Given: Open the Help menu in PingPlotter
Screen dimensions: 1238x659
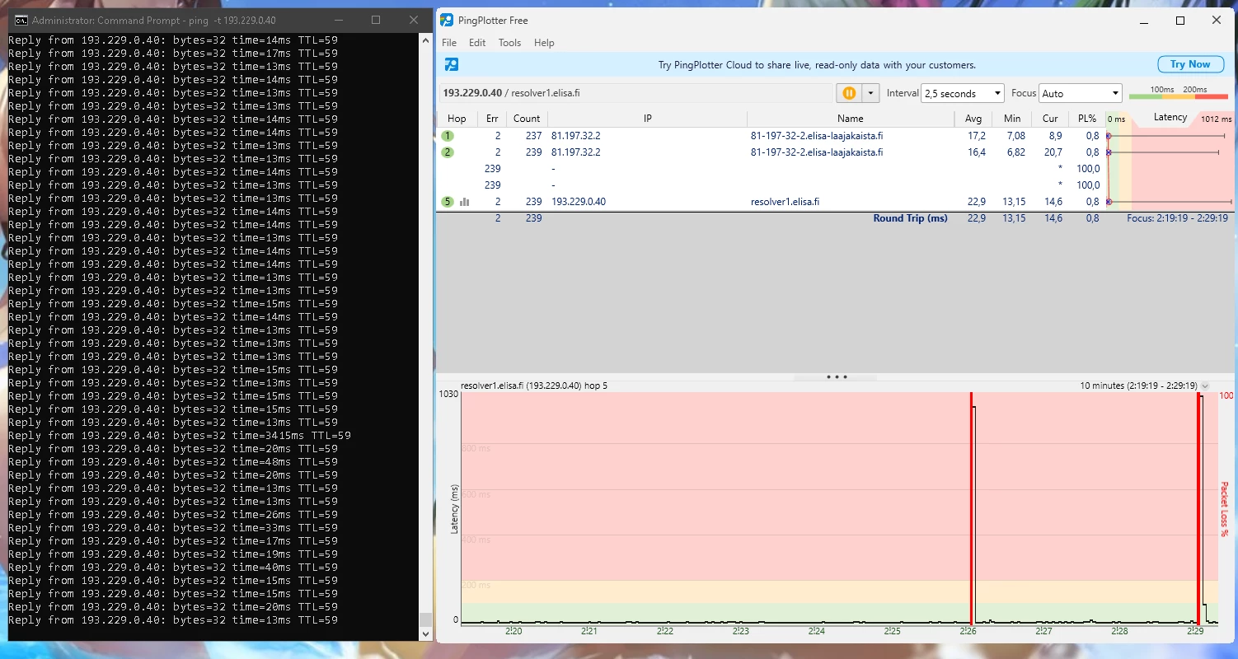Looking at the screenshot, I should click(x=544, y=43).
